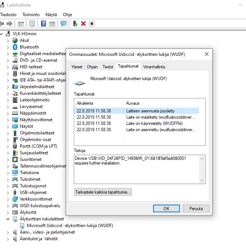Expand the Akut category
Image resolution: width=246 pixels, height=252 pixels.
click(x=8, y=40)
